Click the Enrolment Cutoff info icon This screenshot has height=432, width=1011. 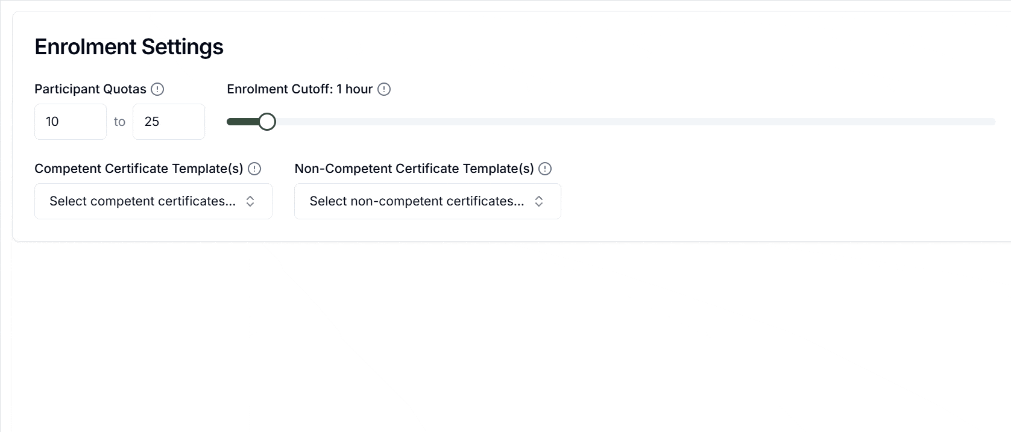(x=384, y=89)
